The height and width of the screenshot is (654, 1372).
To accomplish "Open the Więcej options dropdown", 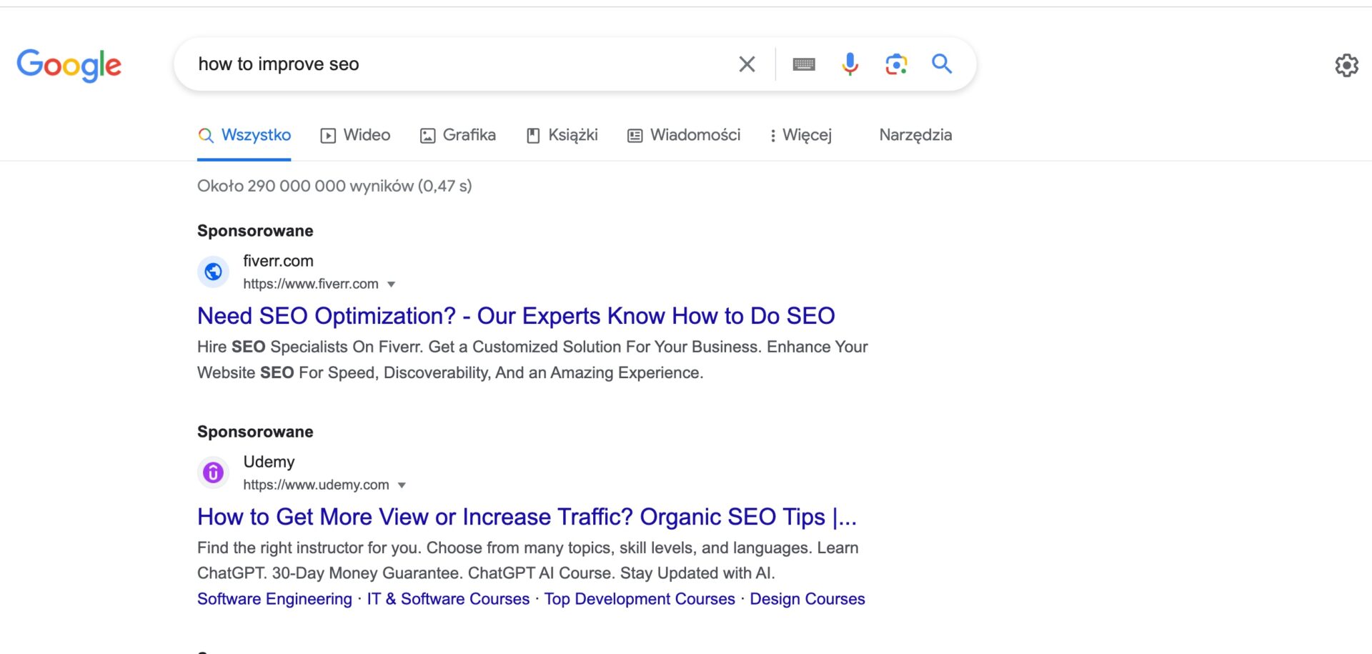I will [x=800, y=134].
